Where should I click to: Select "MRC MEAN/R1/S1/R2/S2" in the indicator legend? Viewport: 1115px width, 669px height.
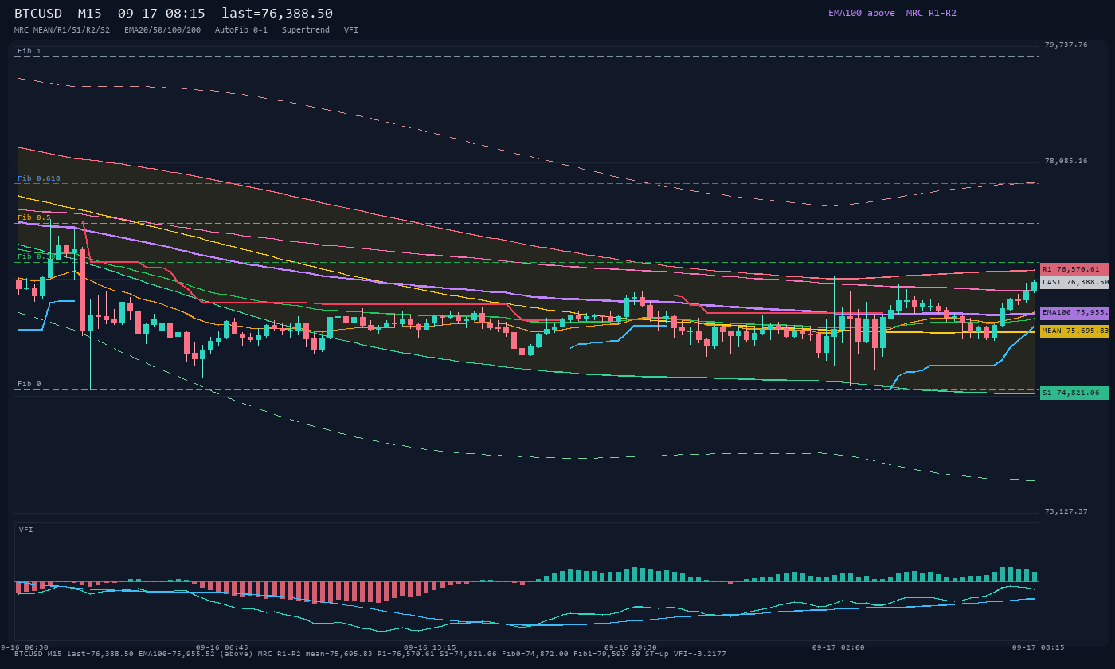click(62, 30)
